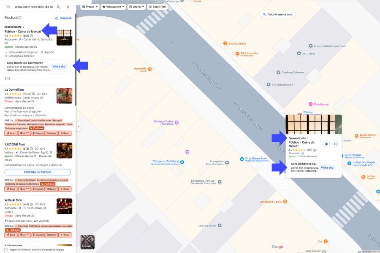Viewport: 380px width, 253px height.
Task: Toggle 'Aggiorna i risultati quando si sposta la mappa' checkbox
Action: click(x=6, y=249)
